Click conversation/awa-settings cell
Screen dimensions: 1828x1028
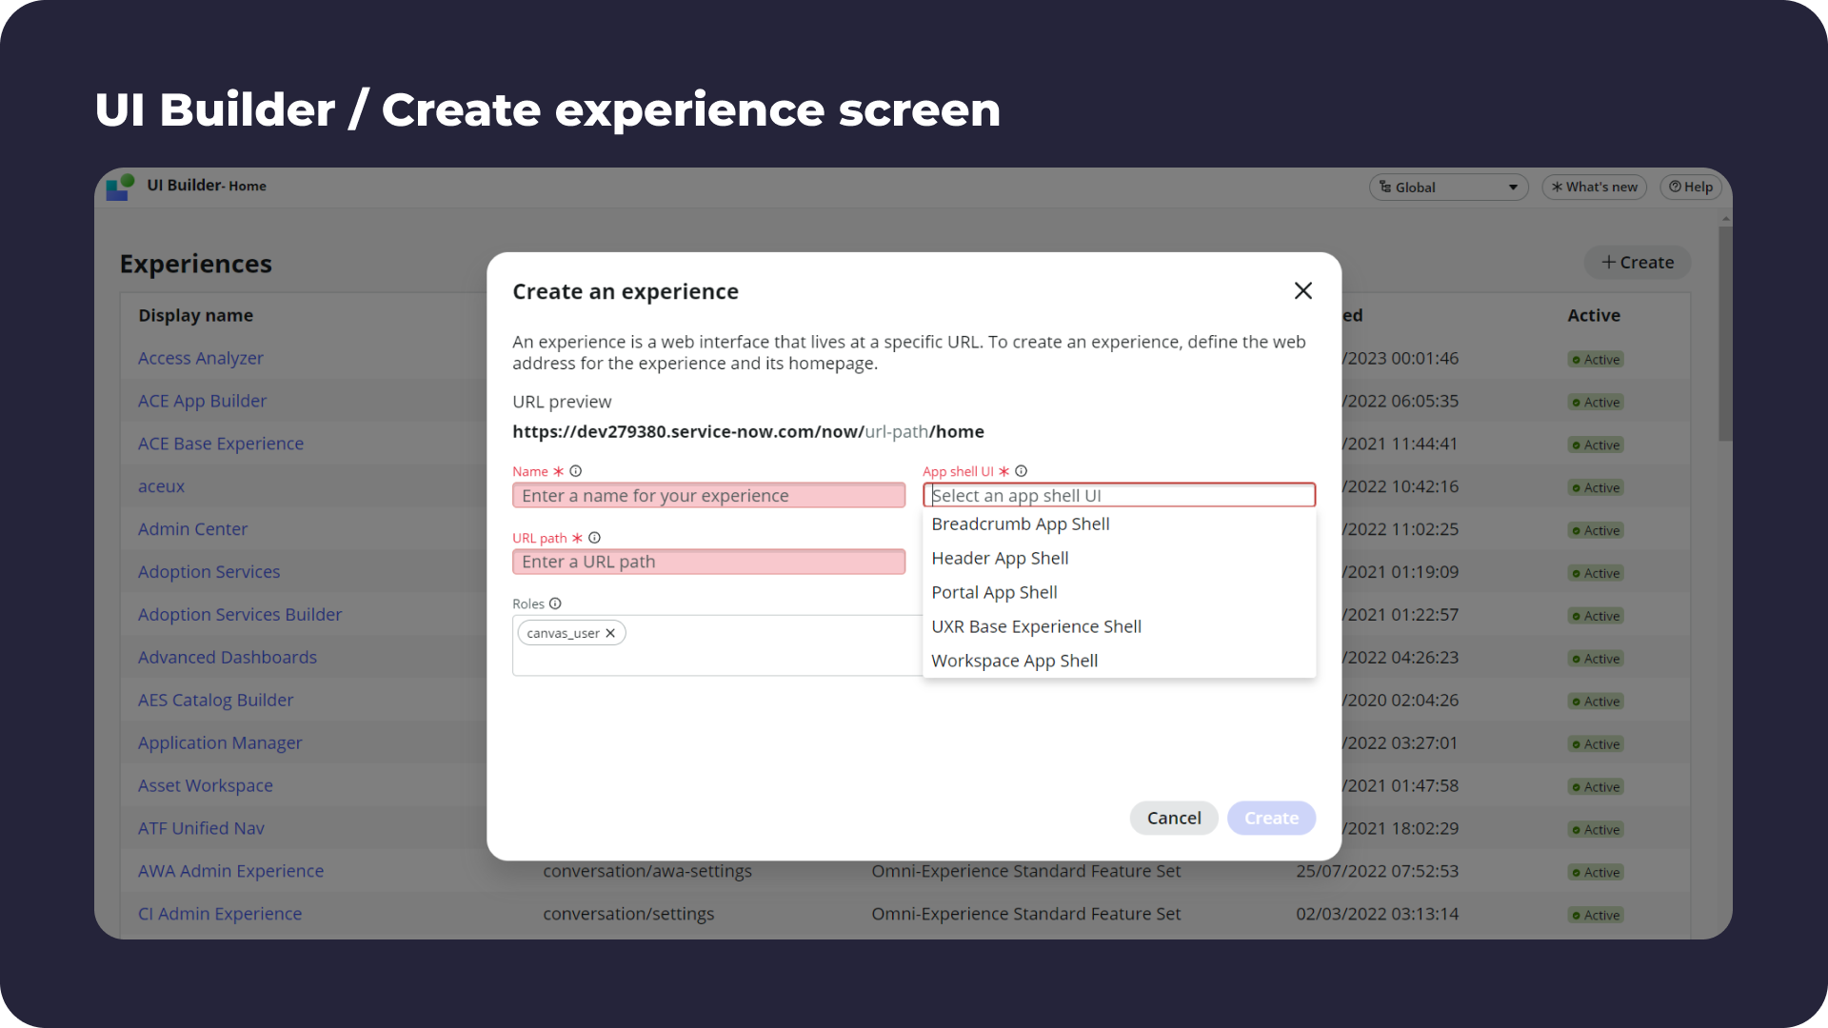coord(647,871)
